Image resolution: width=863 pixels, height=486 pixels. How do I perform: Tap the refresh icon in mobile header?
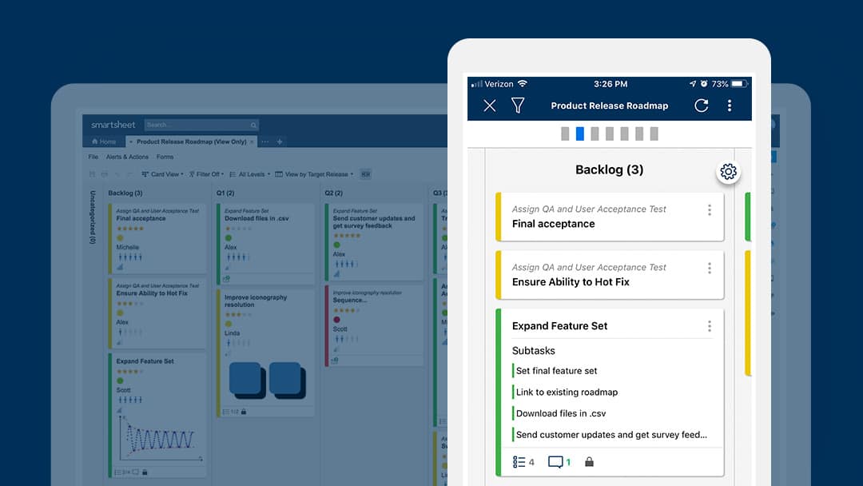tap(701, 106)
